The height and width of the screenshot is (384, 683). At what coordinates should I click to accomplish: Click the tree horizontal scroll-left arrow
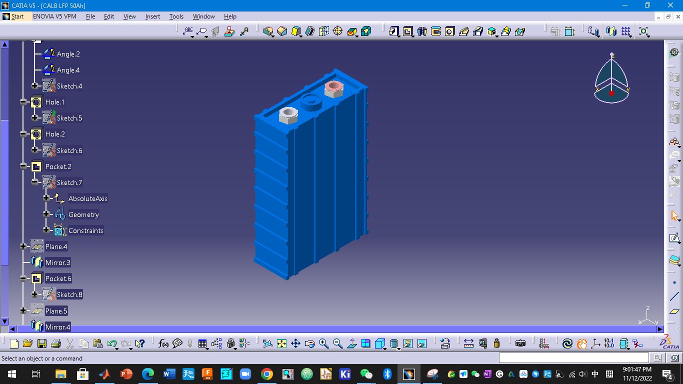click(13, 329)
